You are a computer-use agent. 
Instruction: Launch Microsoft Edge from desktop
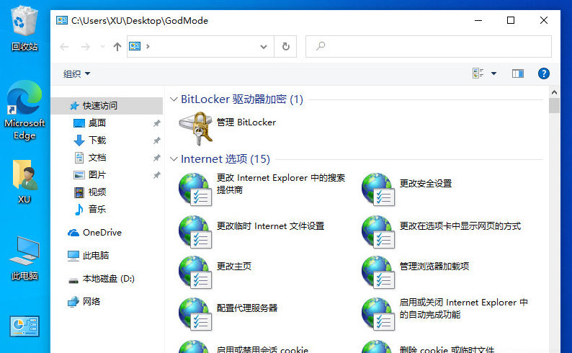tap(24, 110)
